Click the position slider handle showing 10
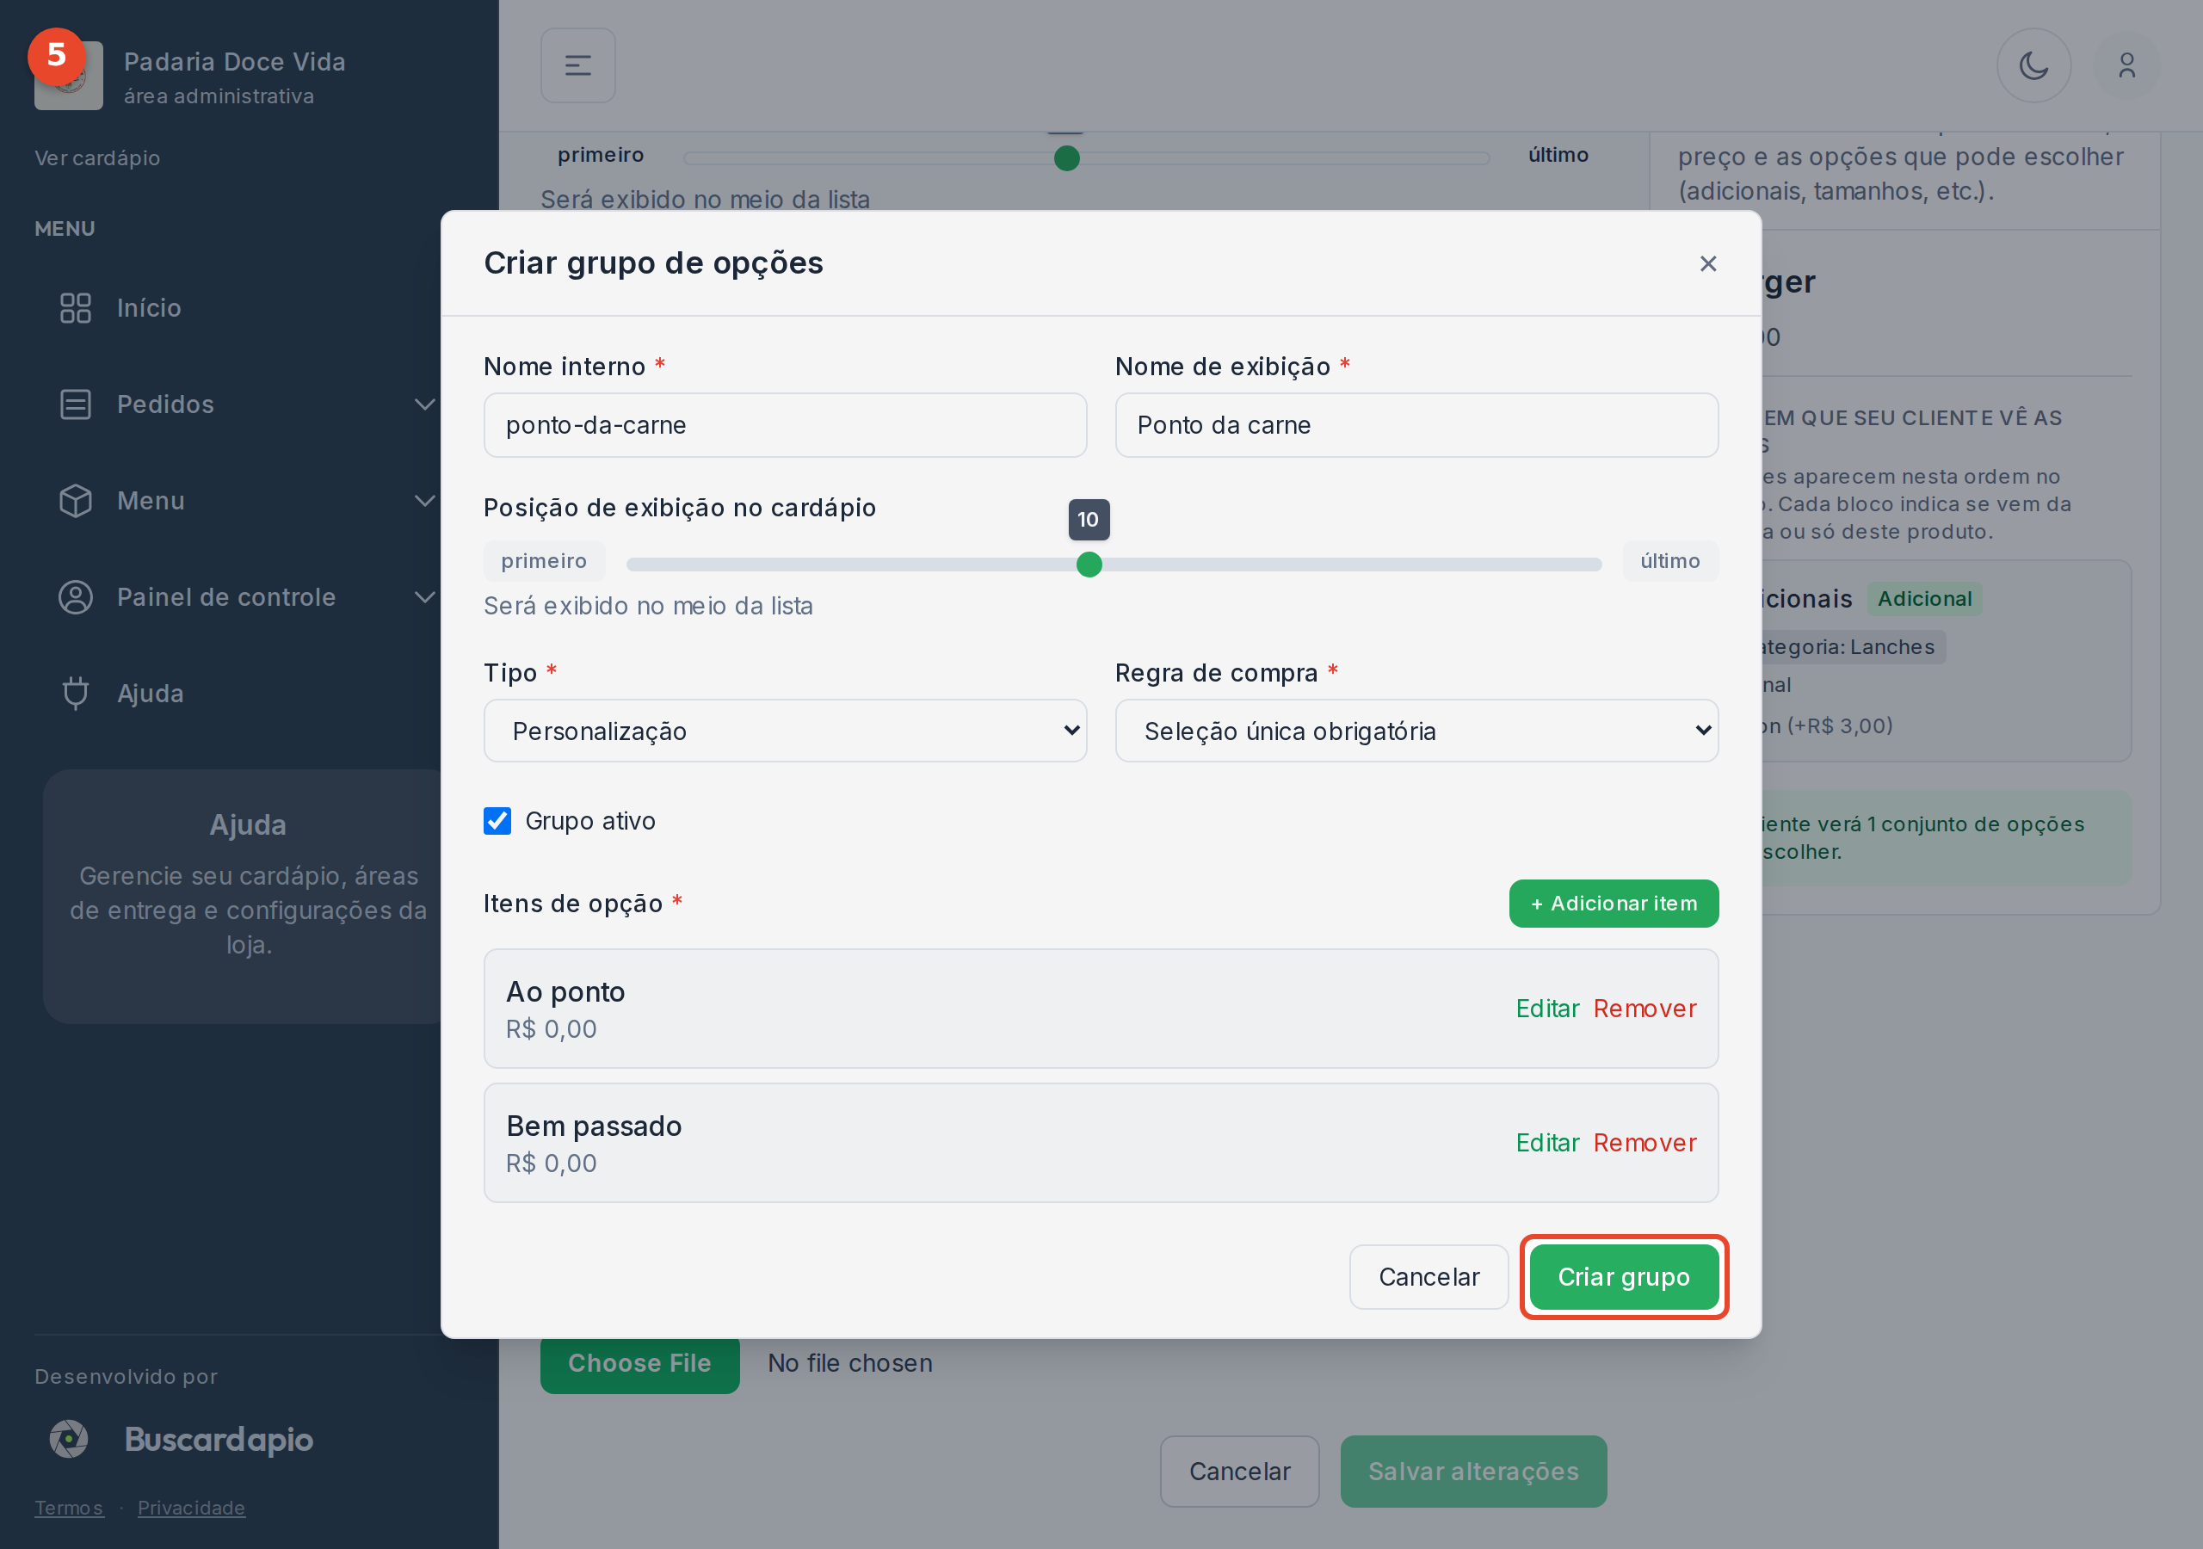Image resolution: width=2203 pixels, height=1549 pixels. click(x=1089, y=565)
